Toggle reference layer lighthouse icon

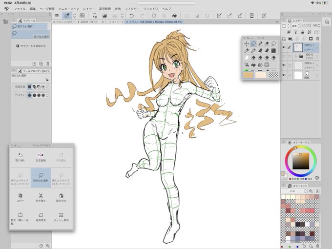296,32
